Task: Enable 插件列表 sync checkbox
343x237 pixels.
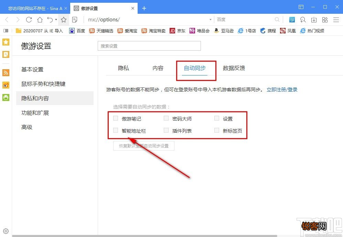Action: [x=166, y=130]
